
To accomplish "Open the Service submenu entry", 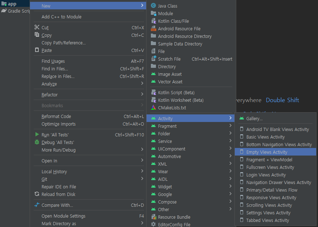I will click(190, 141).
